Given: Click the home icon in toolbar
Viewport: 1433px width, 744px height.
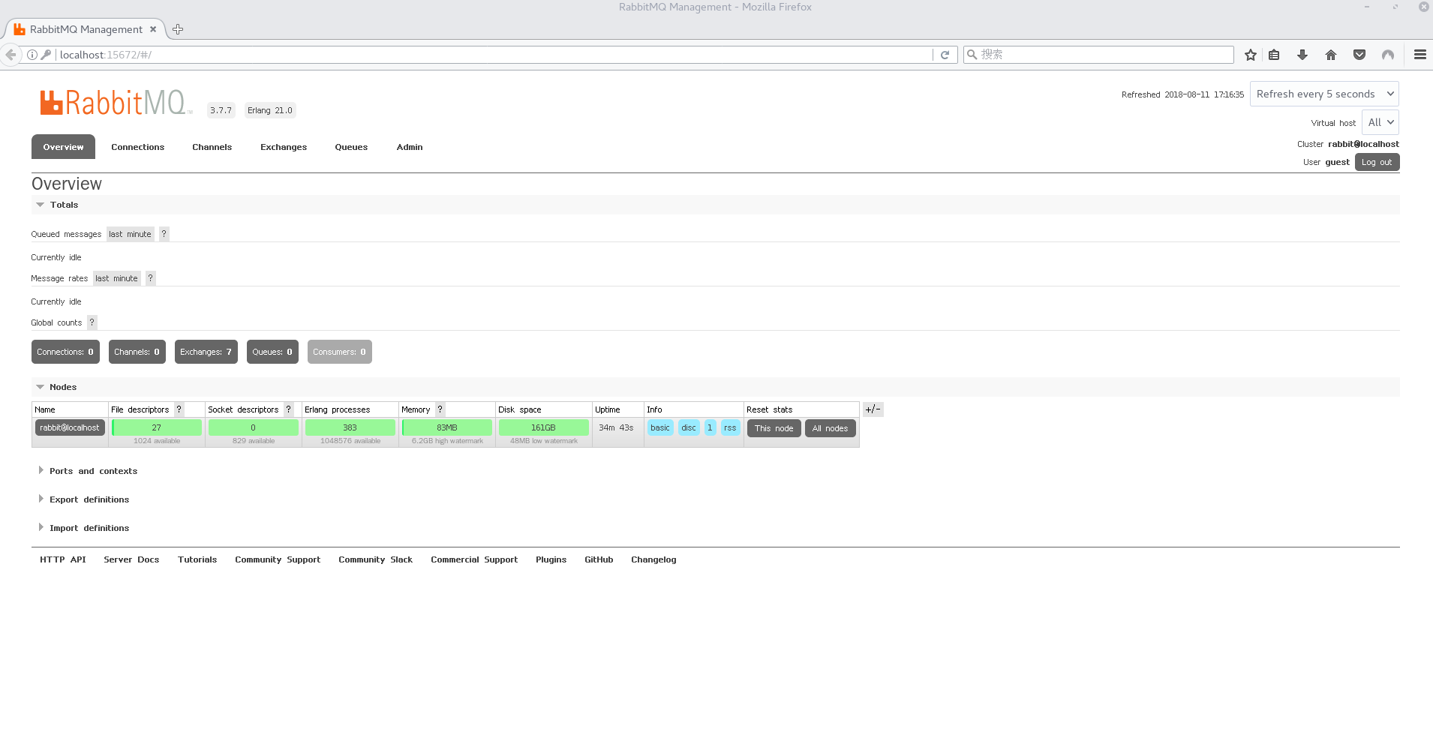Looking at the screenshot, I should 1331,55.
